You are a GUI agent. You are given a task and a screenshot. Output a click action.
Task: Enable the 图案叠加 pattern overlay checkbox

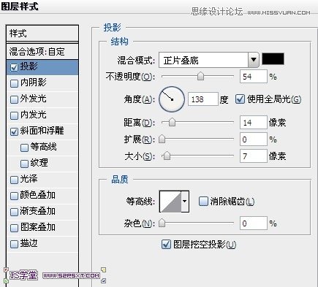(15, 228)
